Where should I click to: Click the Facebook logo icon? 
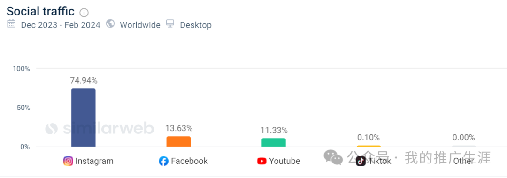[164, 161]
